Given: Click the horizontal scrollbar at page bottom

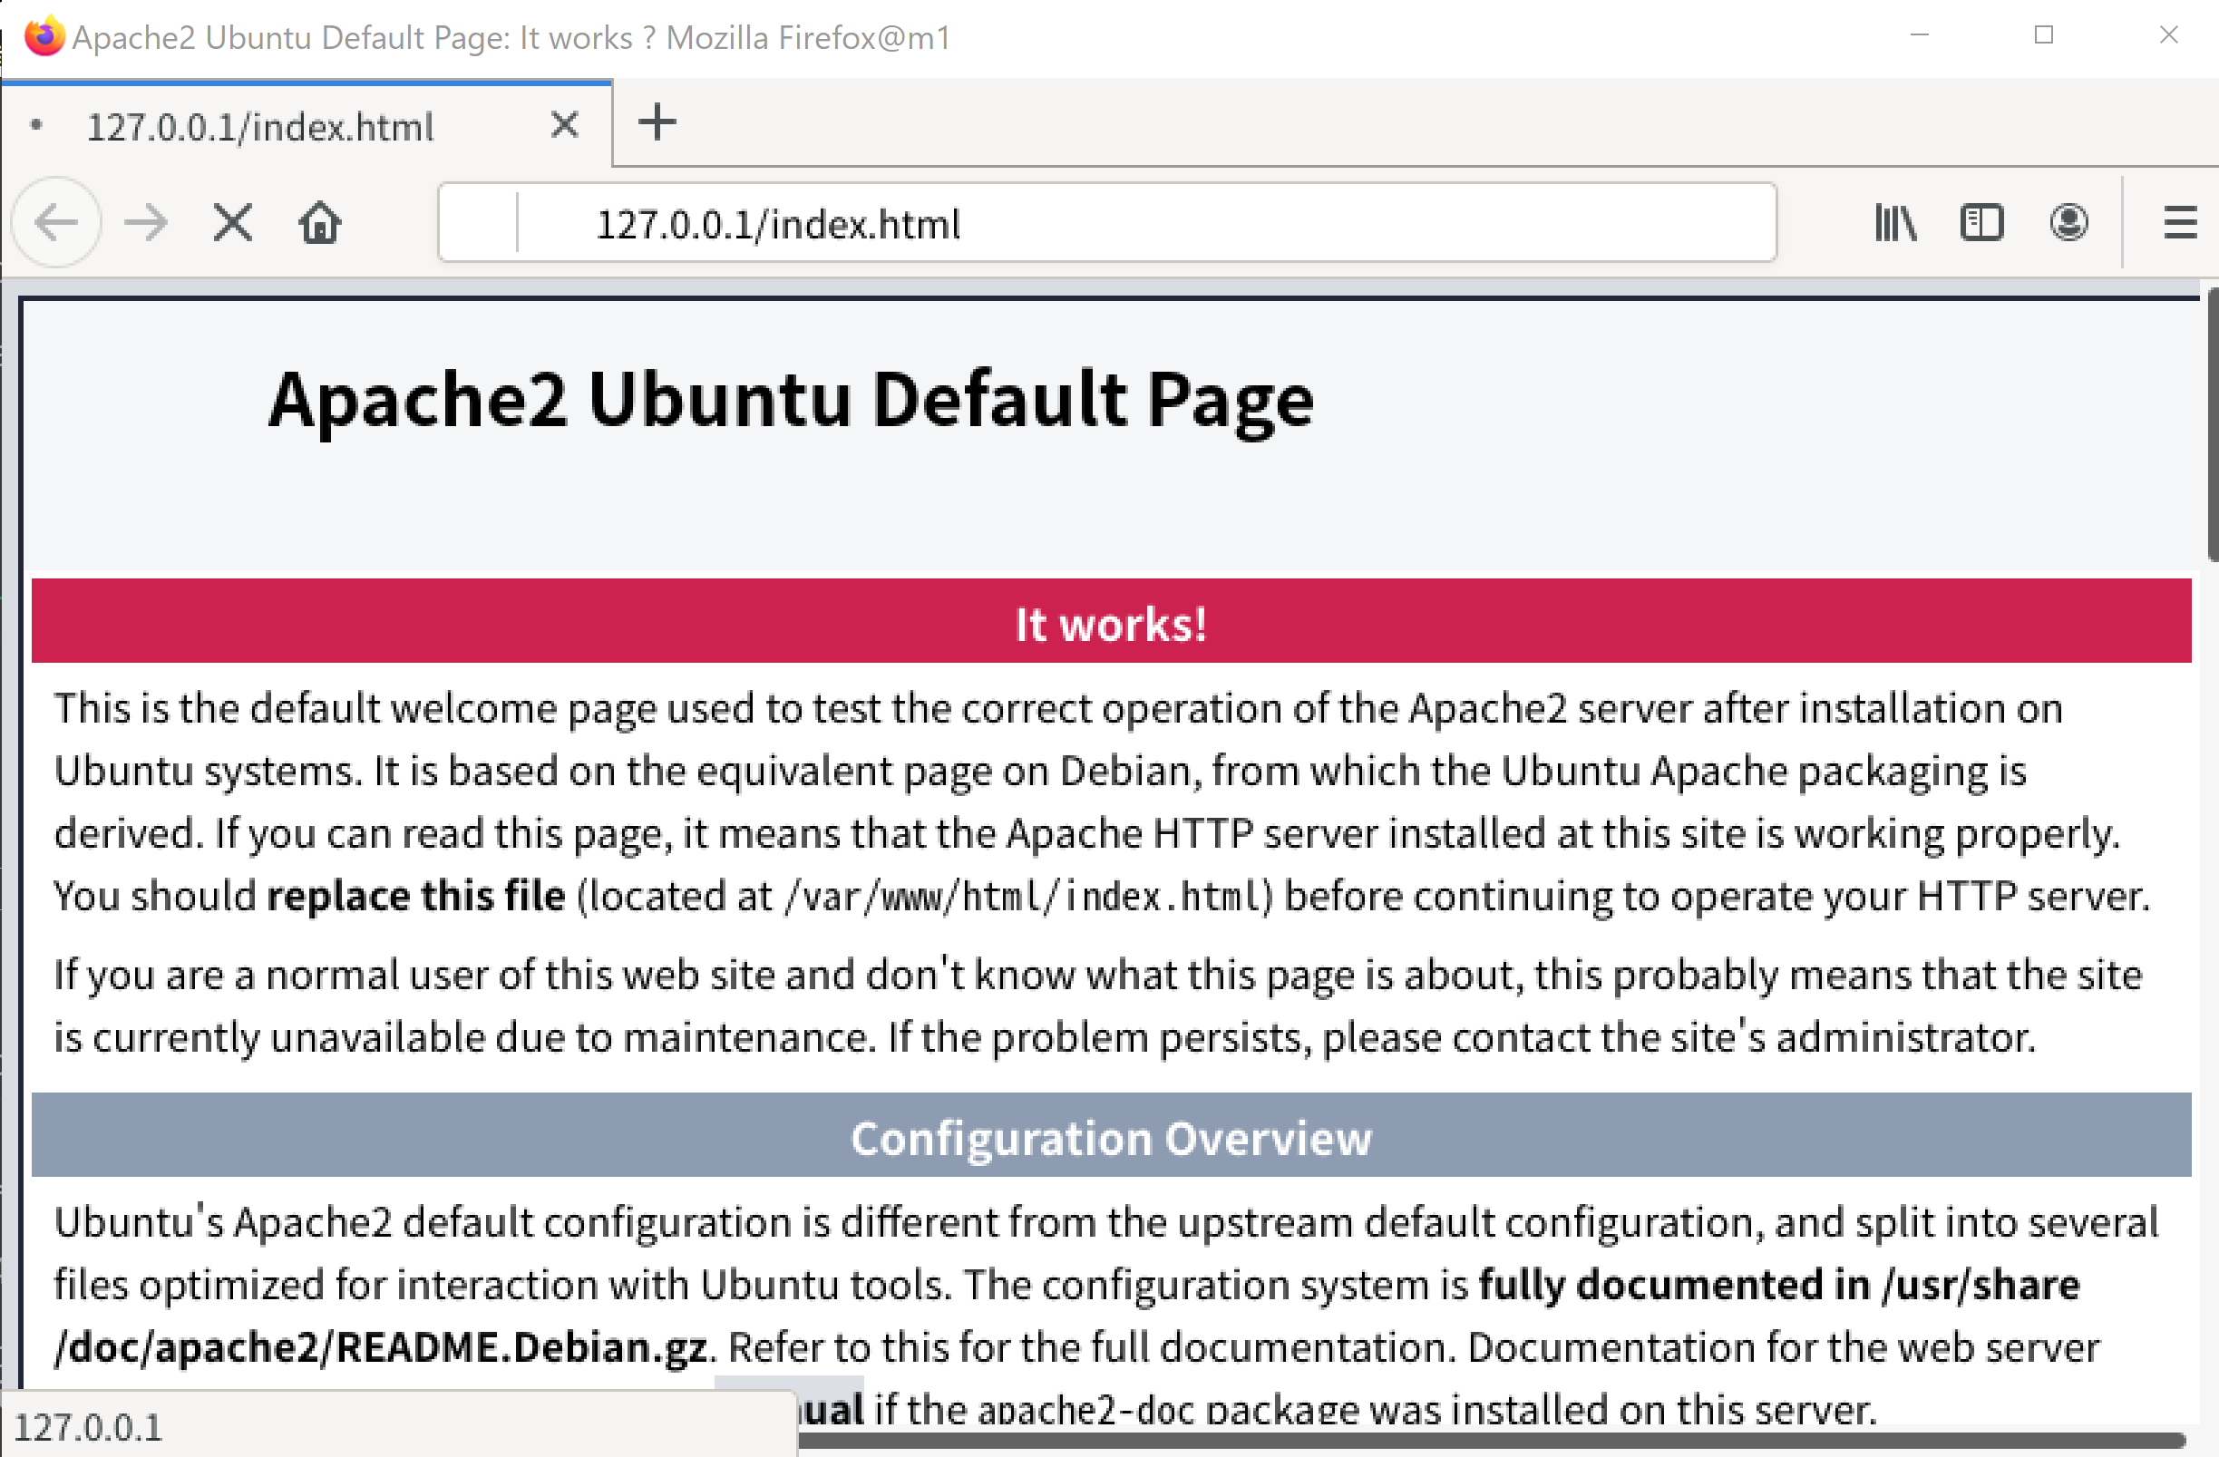Looking at the screenshot, I should coord(1492,1440).
